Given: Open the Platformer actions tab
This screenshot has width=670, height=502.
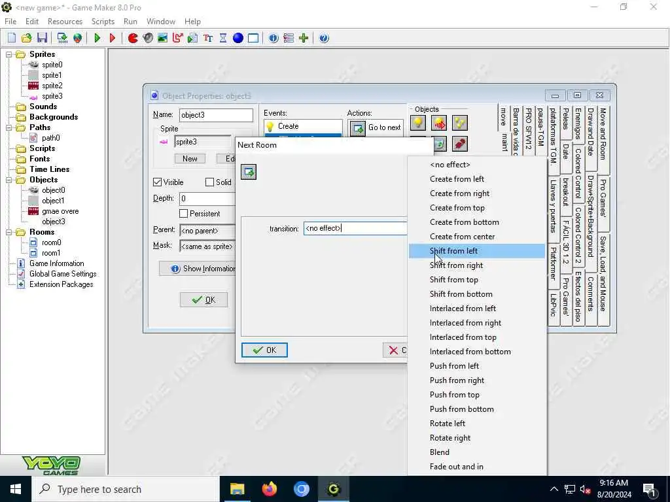Looking at the screenshot, I should tap(554, 263).
